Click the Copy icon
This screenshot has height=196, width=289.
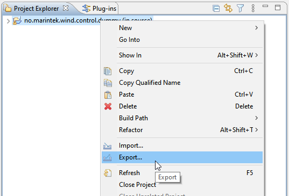tap(108, 71)
